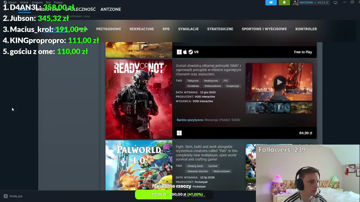Click the release date 13 gru 2023
The width and height of the screenshot is (360, 202).
click(208, 92)
